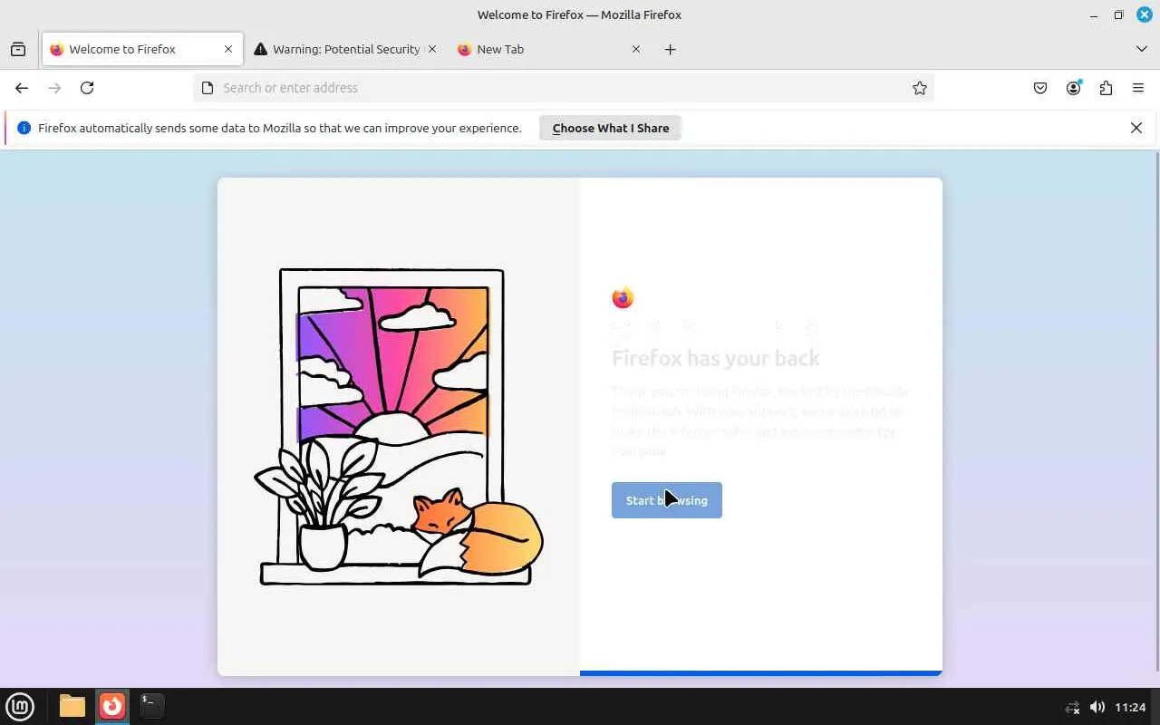
Task: Close the Potential Security warning tab
Action: coord(432,49)
